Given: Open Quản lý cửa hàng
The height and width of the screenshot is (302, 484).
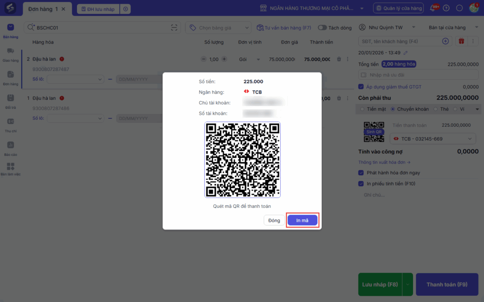Looking at the screenshot, I should (x=398, y=9).
